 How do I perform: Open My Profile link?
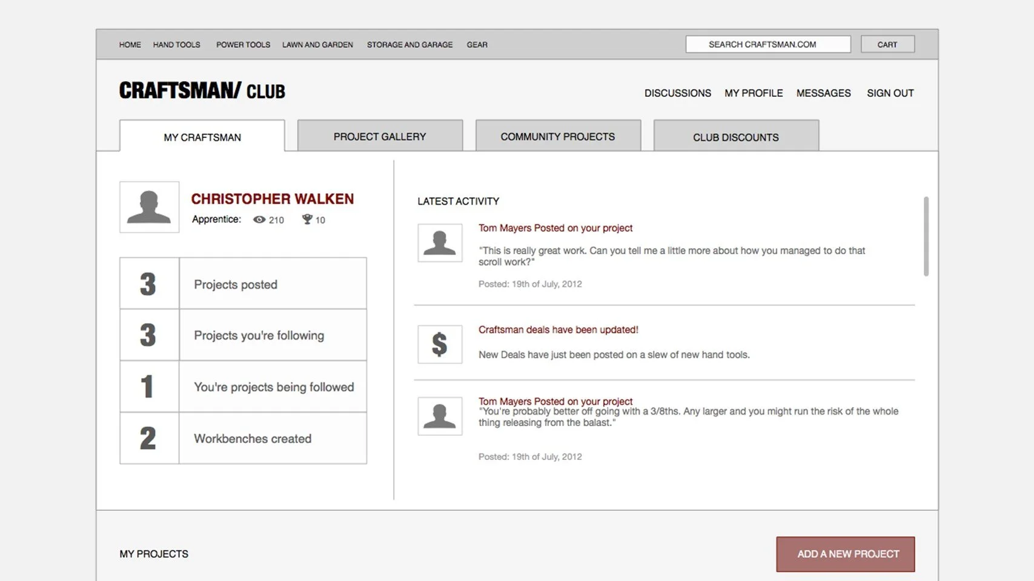754,93
